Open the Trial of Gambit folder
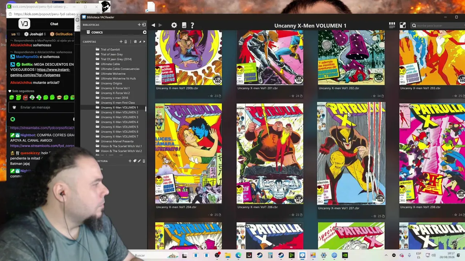The width and height of the screenshot is (465, 261). coord(110,49)
